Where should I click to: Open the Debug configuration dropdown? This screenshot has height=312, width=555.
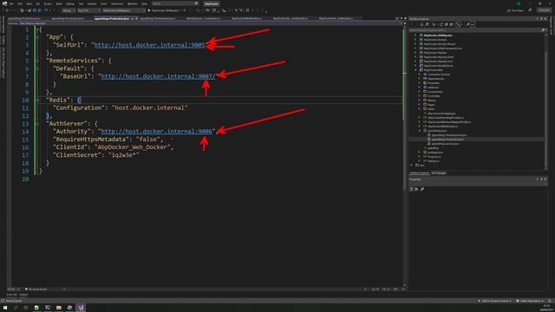[69, 10]
